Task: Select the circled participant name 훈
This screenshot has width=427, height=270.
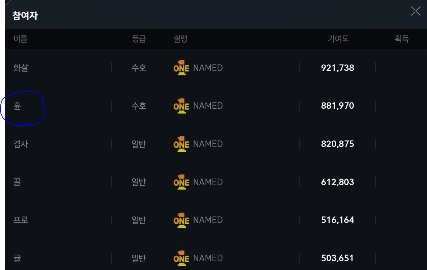Action: pos(17,106)
